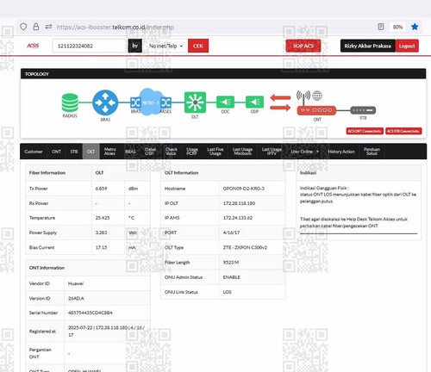431x372 pixels.
Task: Click the shield icon in address bar
Action: click(x=23, y=27)
